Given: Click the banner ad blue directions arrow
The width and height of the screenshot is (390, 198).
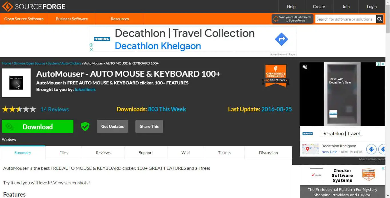Looking at the screenshot, I should click(x=281, y=39).
